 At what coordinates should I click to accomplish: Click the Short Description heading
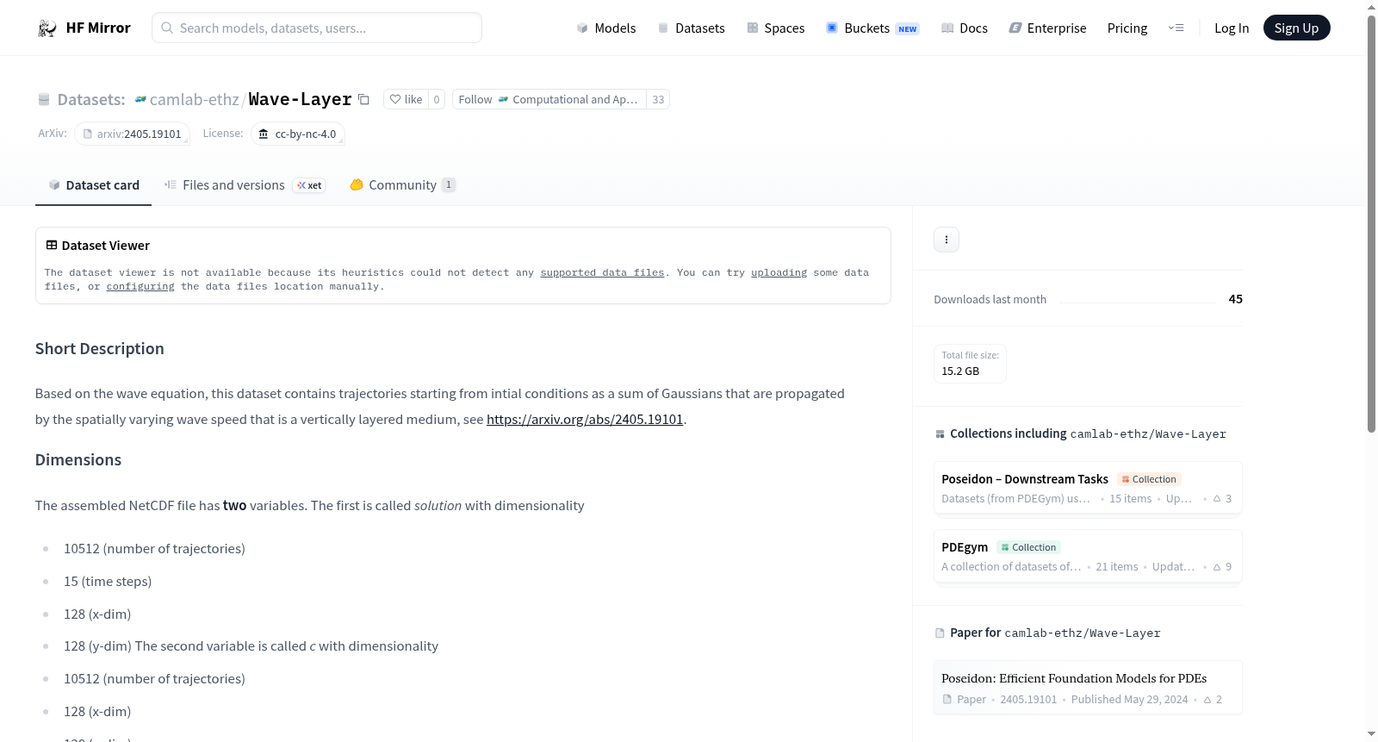click(100, 349)
